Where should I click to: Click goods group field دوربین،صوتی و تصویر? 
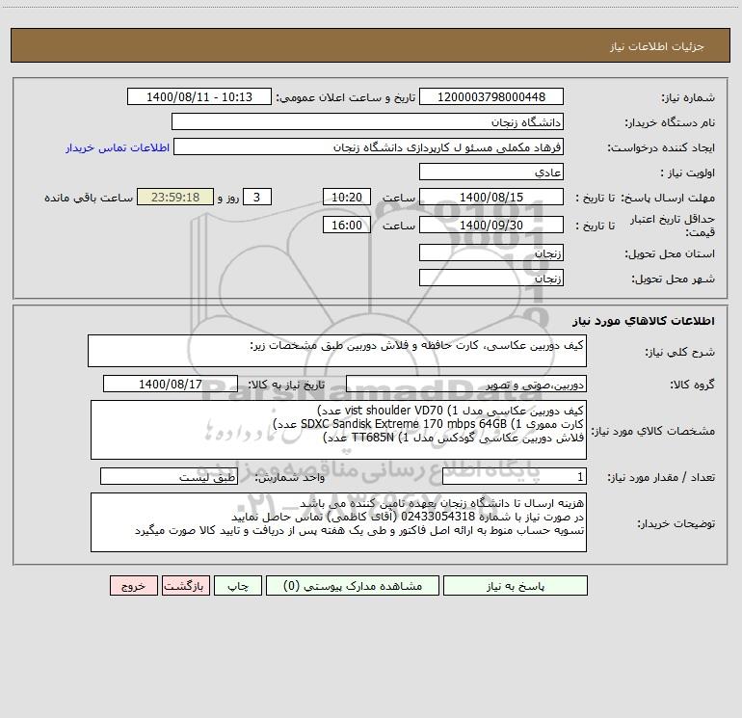(x=466, y=385)
